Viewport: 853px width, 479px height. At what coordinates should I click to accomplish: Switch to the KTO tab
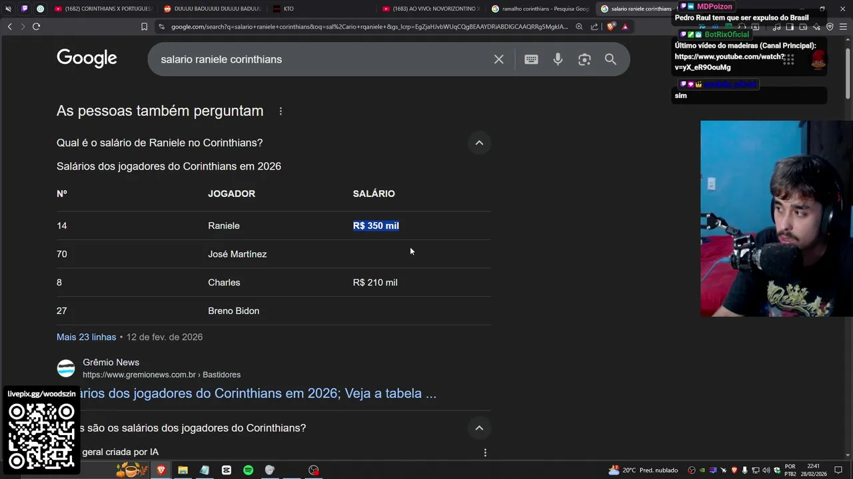(x=320, y=9)
